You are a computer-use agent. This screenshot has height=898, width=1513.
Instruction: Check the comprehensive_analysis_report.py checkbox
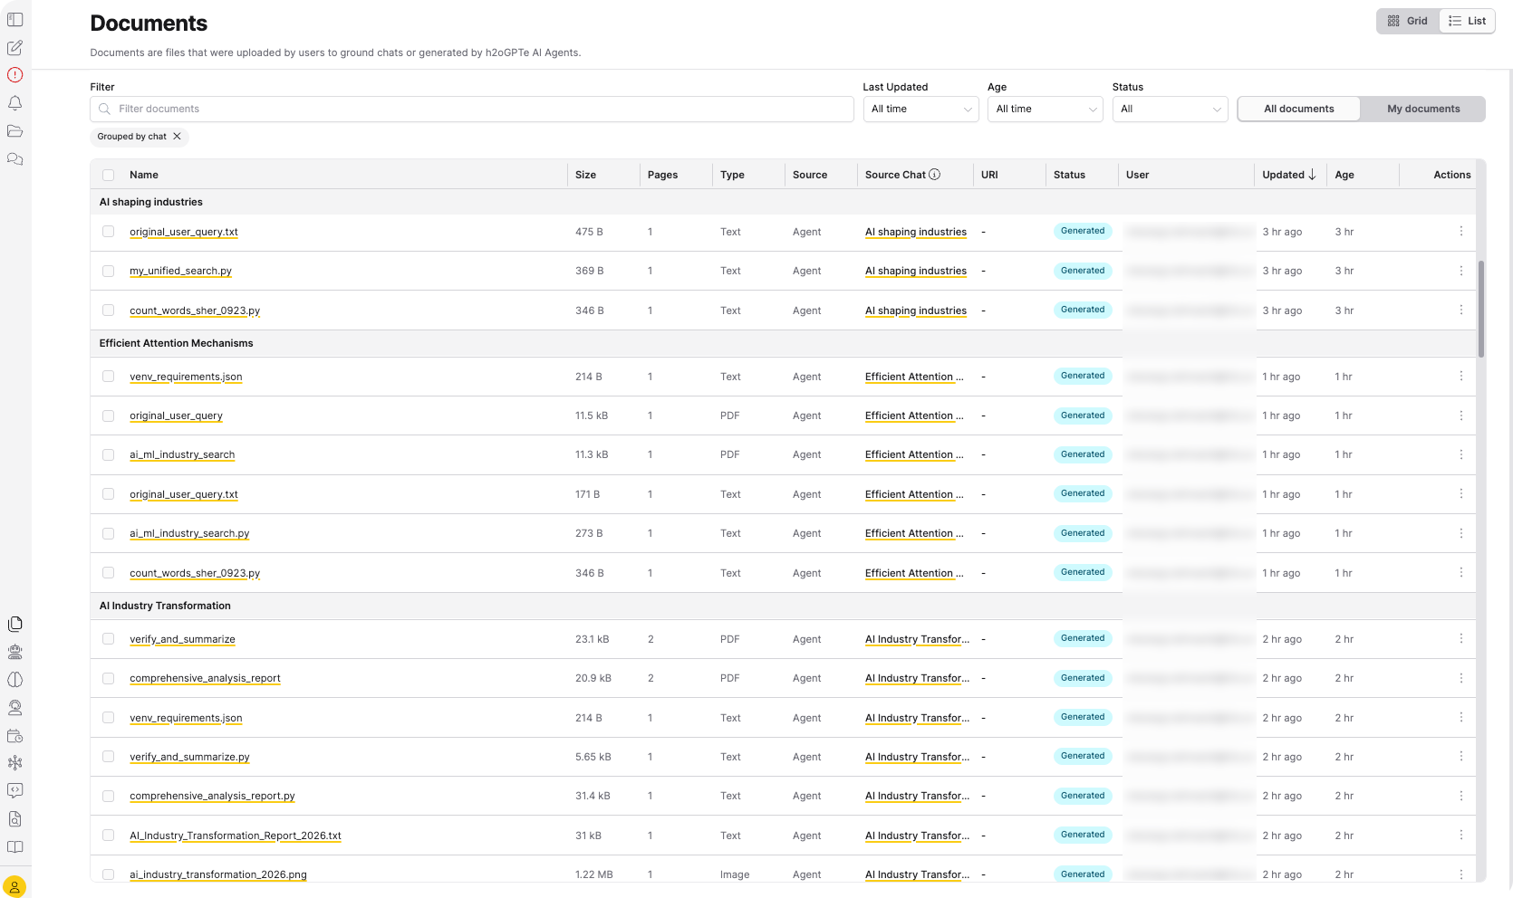tap(109, 796)
